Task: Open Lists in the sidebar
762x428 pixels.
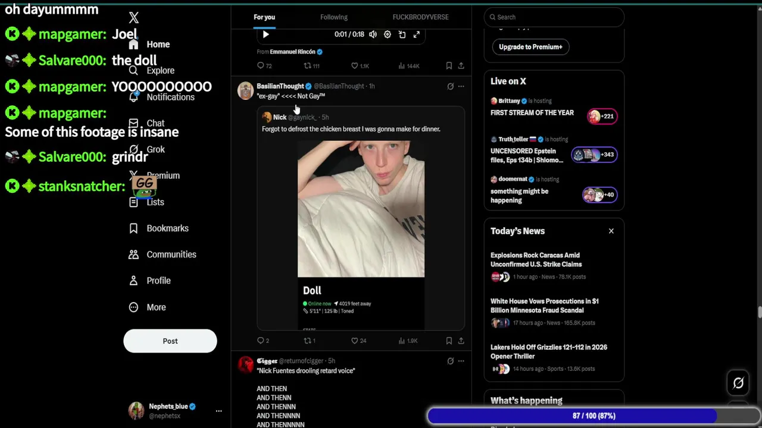Action: (x=147, y=202)
